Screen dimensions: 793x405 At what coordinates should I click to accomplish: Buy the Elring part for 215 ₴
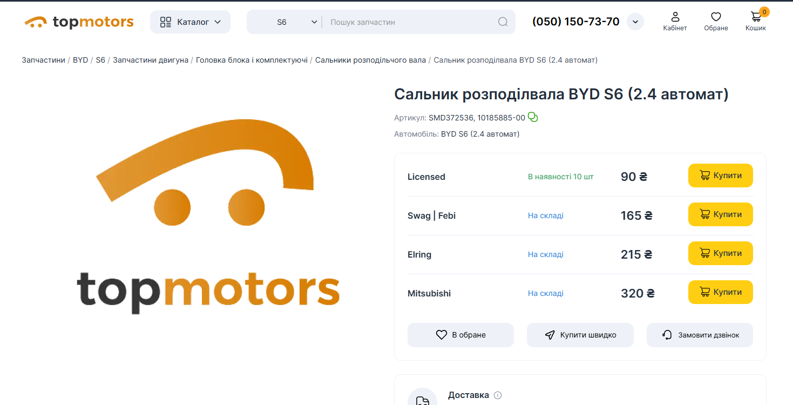tap(720, 253)
